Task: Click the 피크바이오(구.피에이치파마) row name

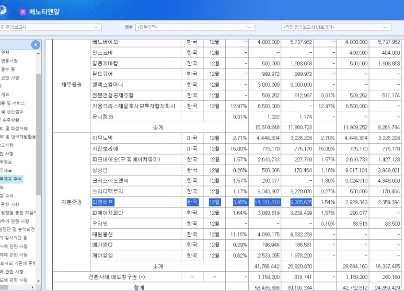Action: coord(126,159)
